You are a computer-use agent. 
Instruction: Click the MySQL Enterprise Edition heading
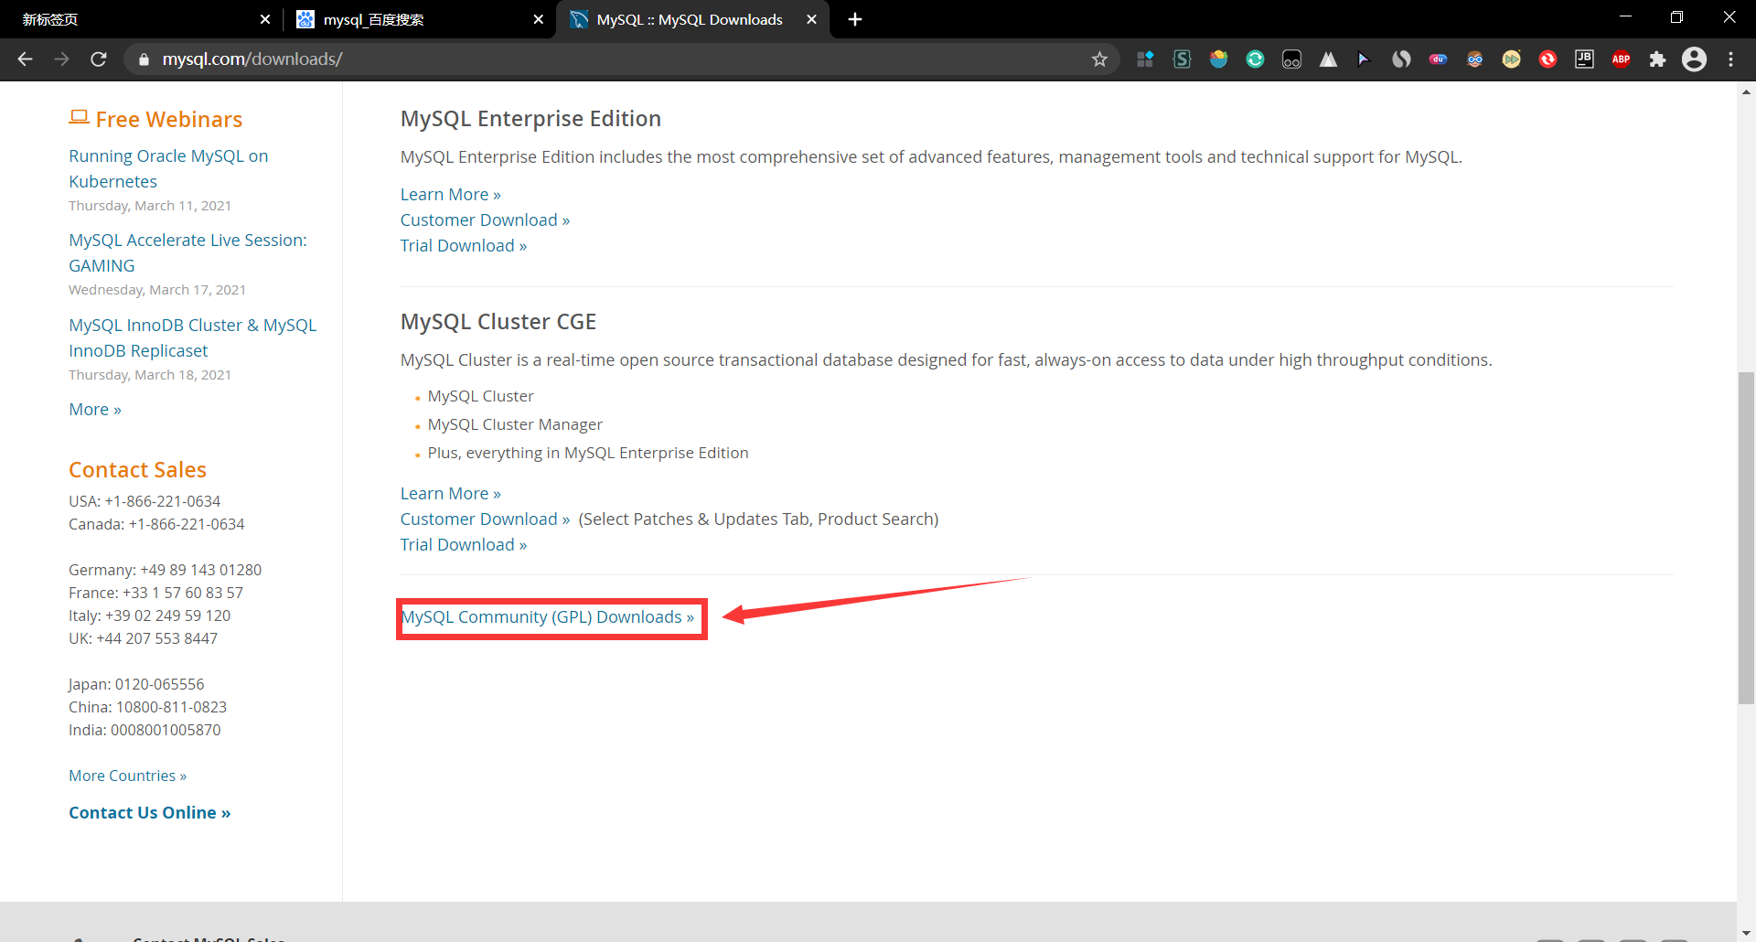coord(530,119)
